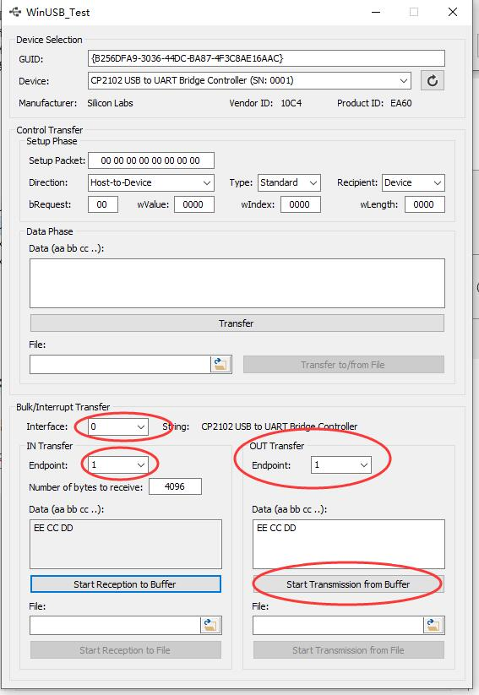Click the Transfer button
The width and height of the screenshot is (479, 695).
(x=237, y=323)
